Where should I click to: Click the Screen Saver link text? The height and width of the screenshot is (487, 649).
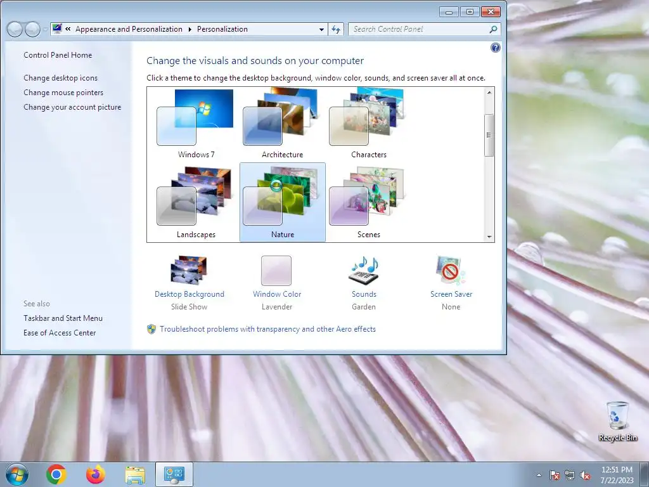tap(451, 294)
